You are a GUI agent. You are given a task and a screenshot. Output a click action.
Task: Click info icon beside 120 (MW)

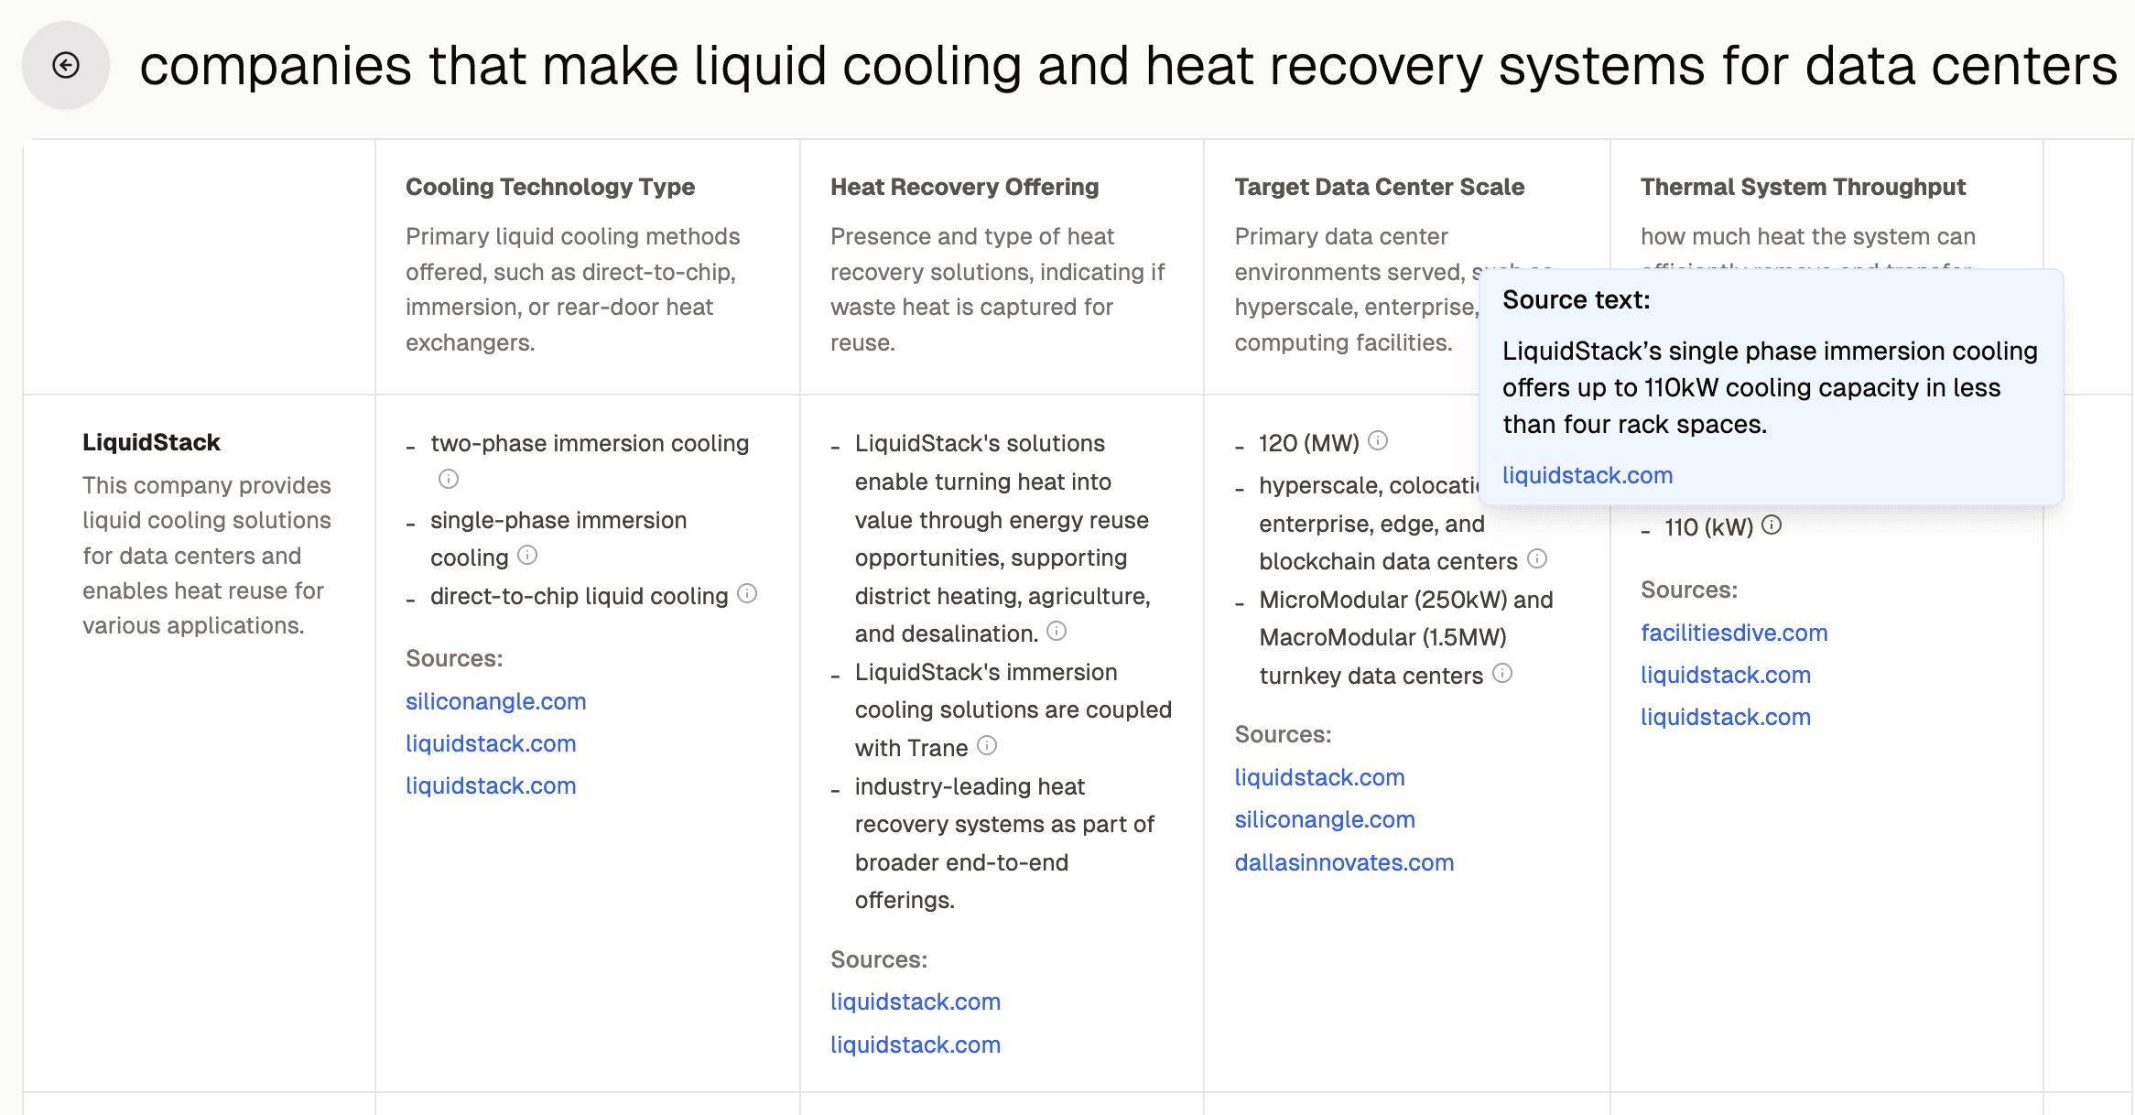(1378, 440)
